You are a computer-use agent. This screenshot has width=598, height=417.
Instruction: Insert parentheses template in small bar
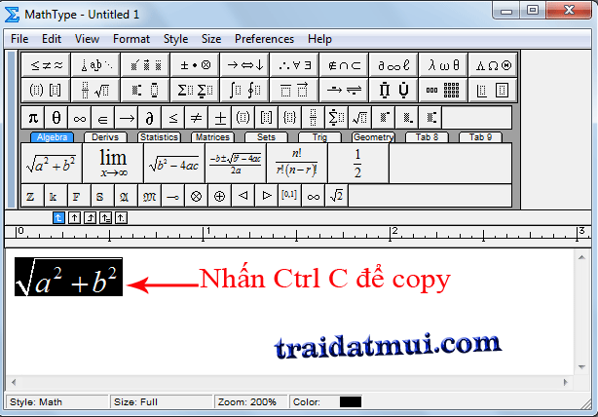click(x=243, y=118)
